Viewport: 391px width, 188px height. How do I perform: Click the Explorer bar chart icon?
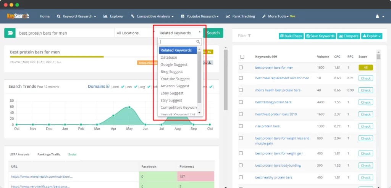click(105, 16)
